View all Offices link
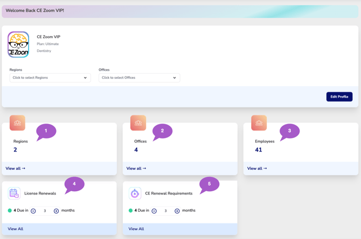The image size is (361, 239). pyautogui.click(x=136, y=168)
